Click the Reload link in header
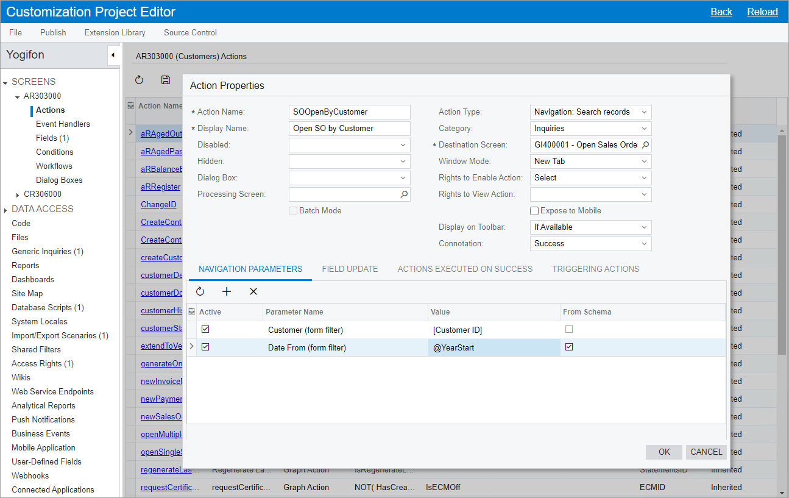 [x=762, y=12]
